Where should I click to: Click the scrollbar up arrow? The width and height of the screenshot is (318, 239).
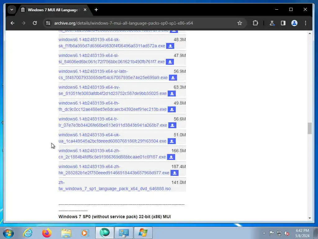[310, 33]
